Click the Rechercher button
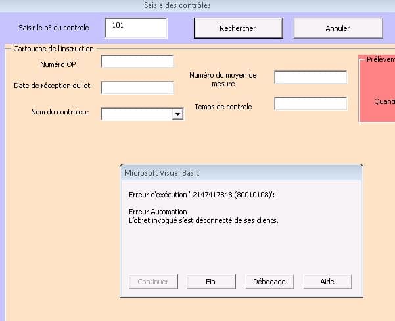 tap(237, 28)
